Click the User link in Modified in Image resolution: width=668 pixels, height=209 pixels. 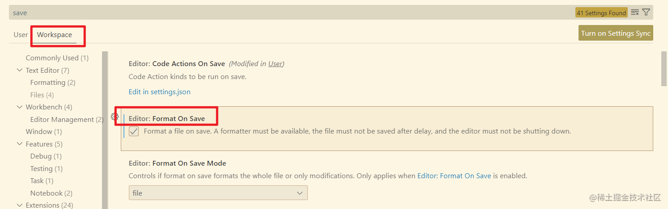[x=275, y=64]
